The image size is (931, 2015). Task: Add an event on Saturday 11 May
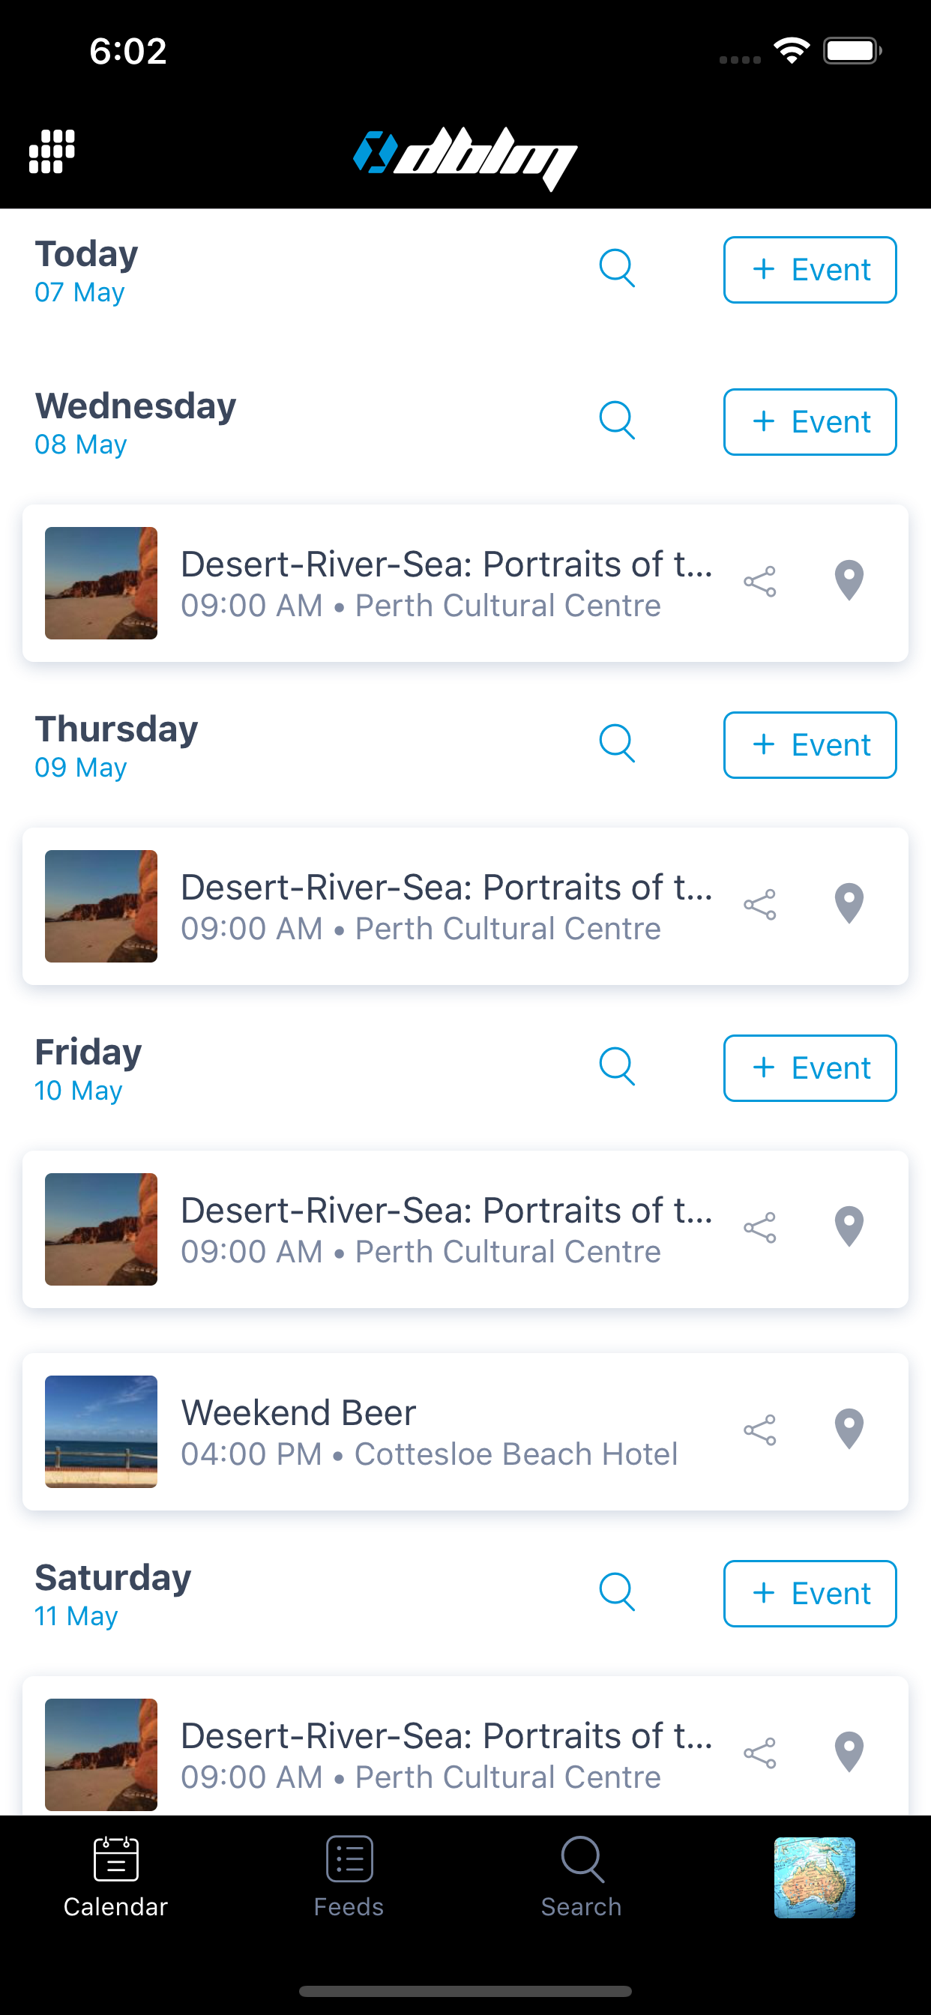tap(810, 1594)
